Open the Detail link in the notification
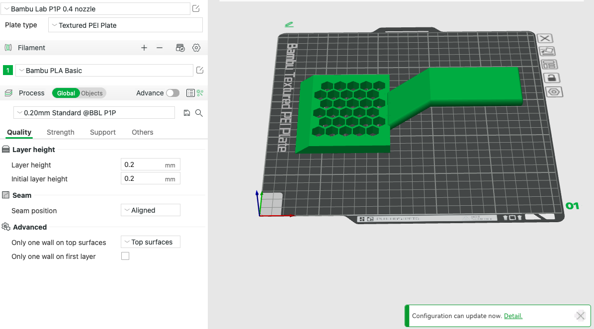Image resolution: width=594 pixels, height=329 pixels. [513, 316]
